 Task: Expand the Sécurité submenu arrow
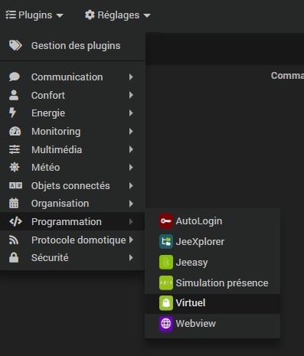click(x=131, y=258)
